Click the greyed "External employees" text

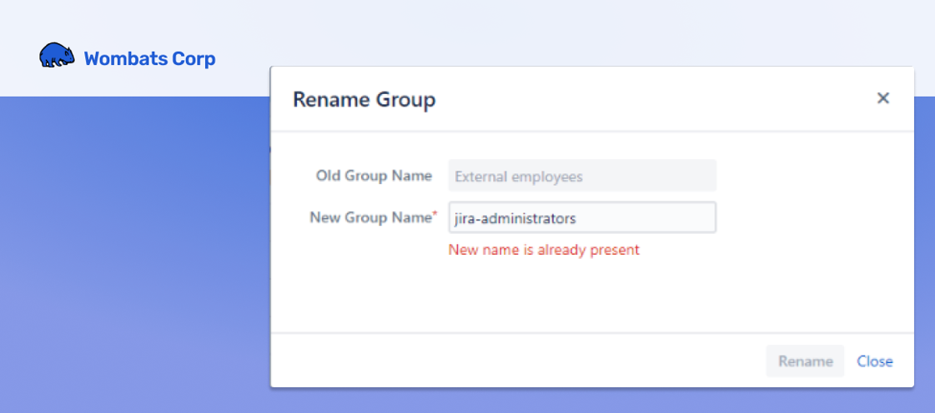(x=519, y=177)
